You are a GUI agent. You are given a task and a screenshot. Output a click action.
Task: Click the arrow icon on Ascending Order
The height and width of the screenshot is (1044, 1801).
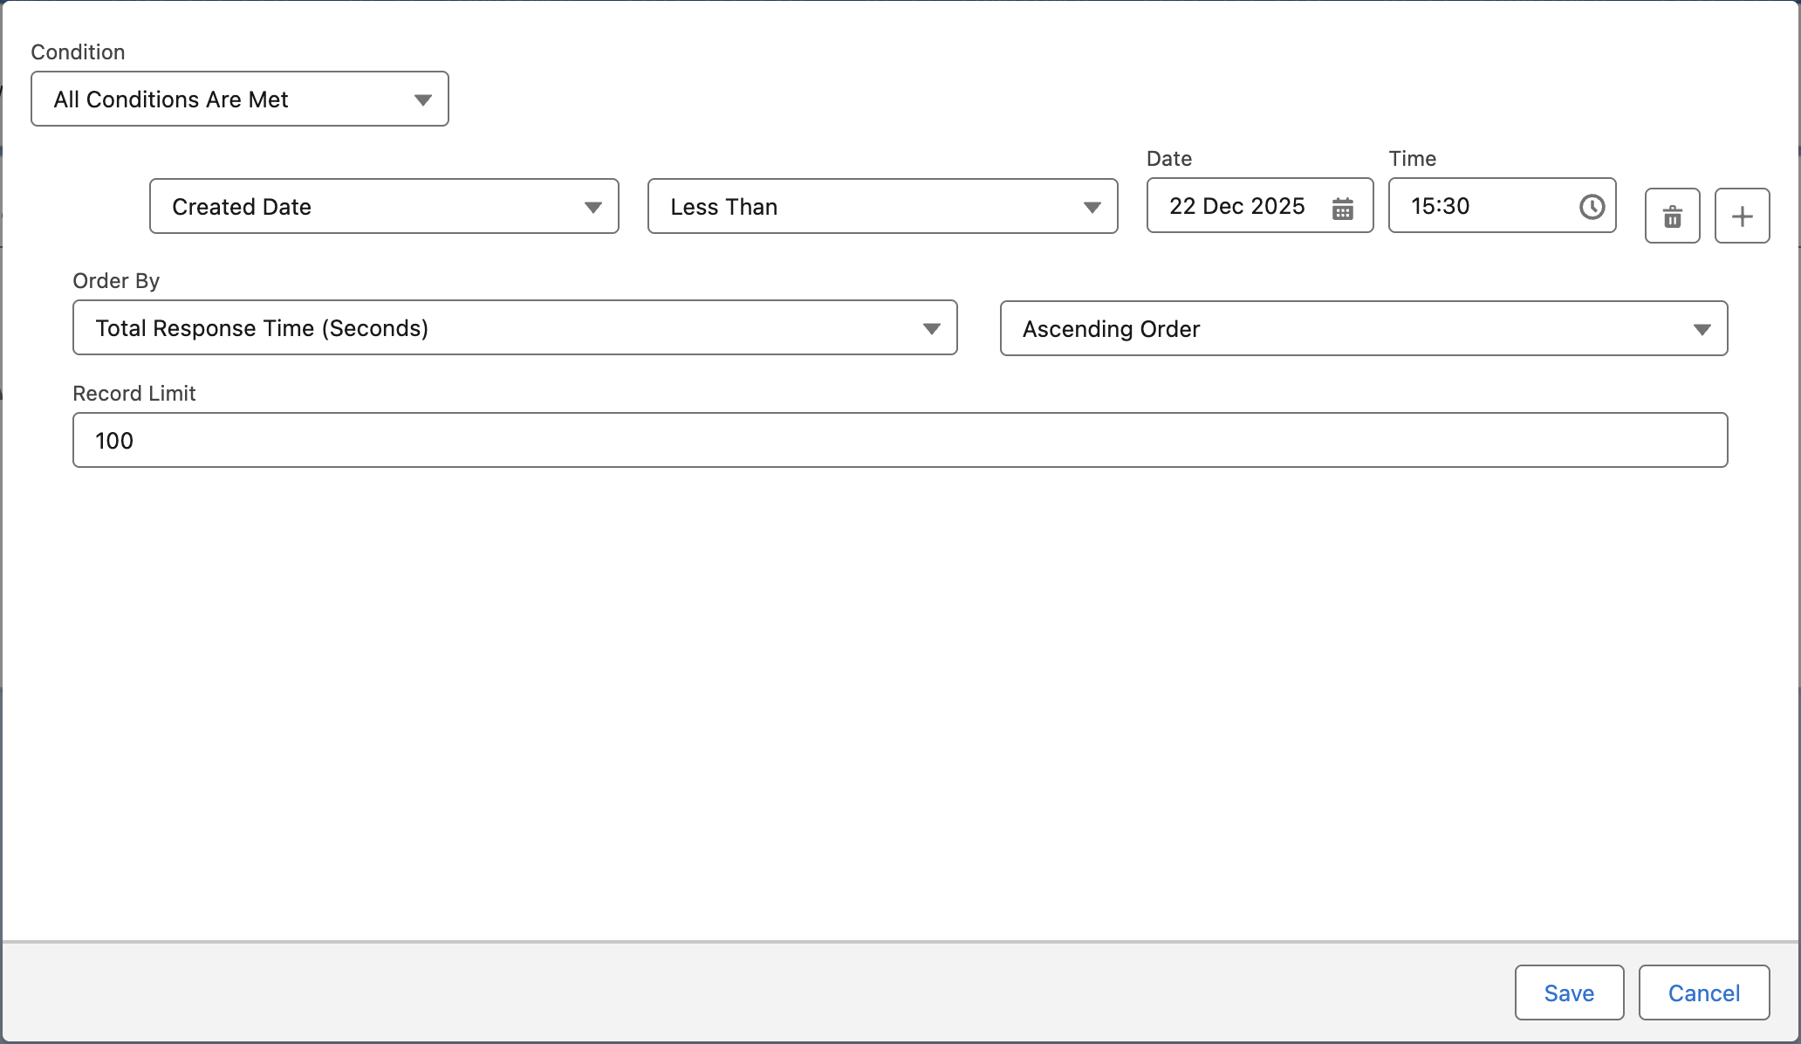click(x=1702, y=329)
